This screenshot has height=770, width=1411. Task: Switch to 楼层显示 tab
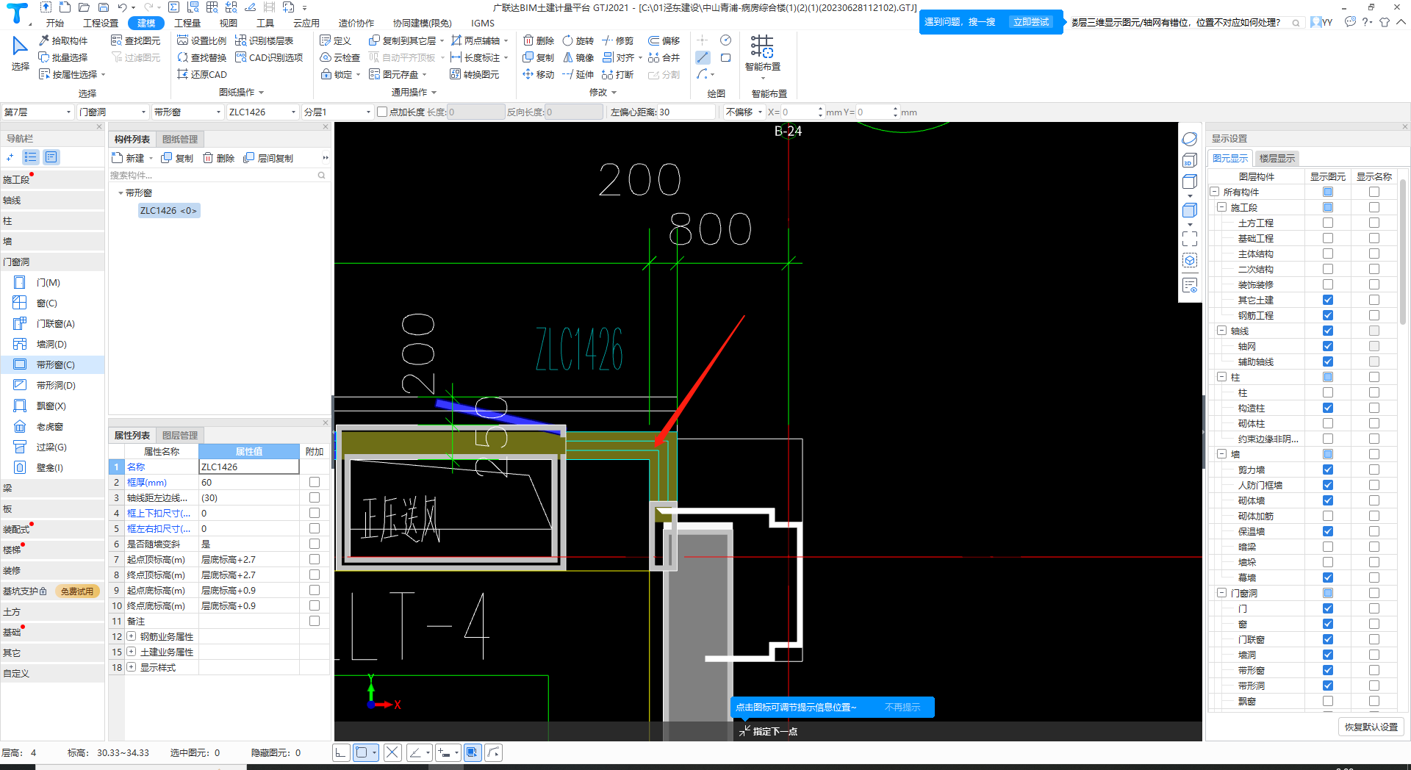pyautogui.click(x=1277, y=158)
